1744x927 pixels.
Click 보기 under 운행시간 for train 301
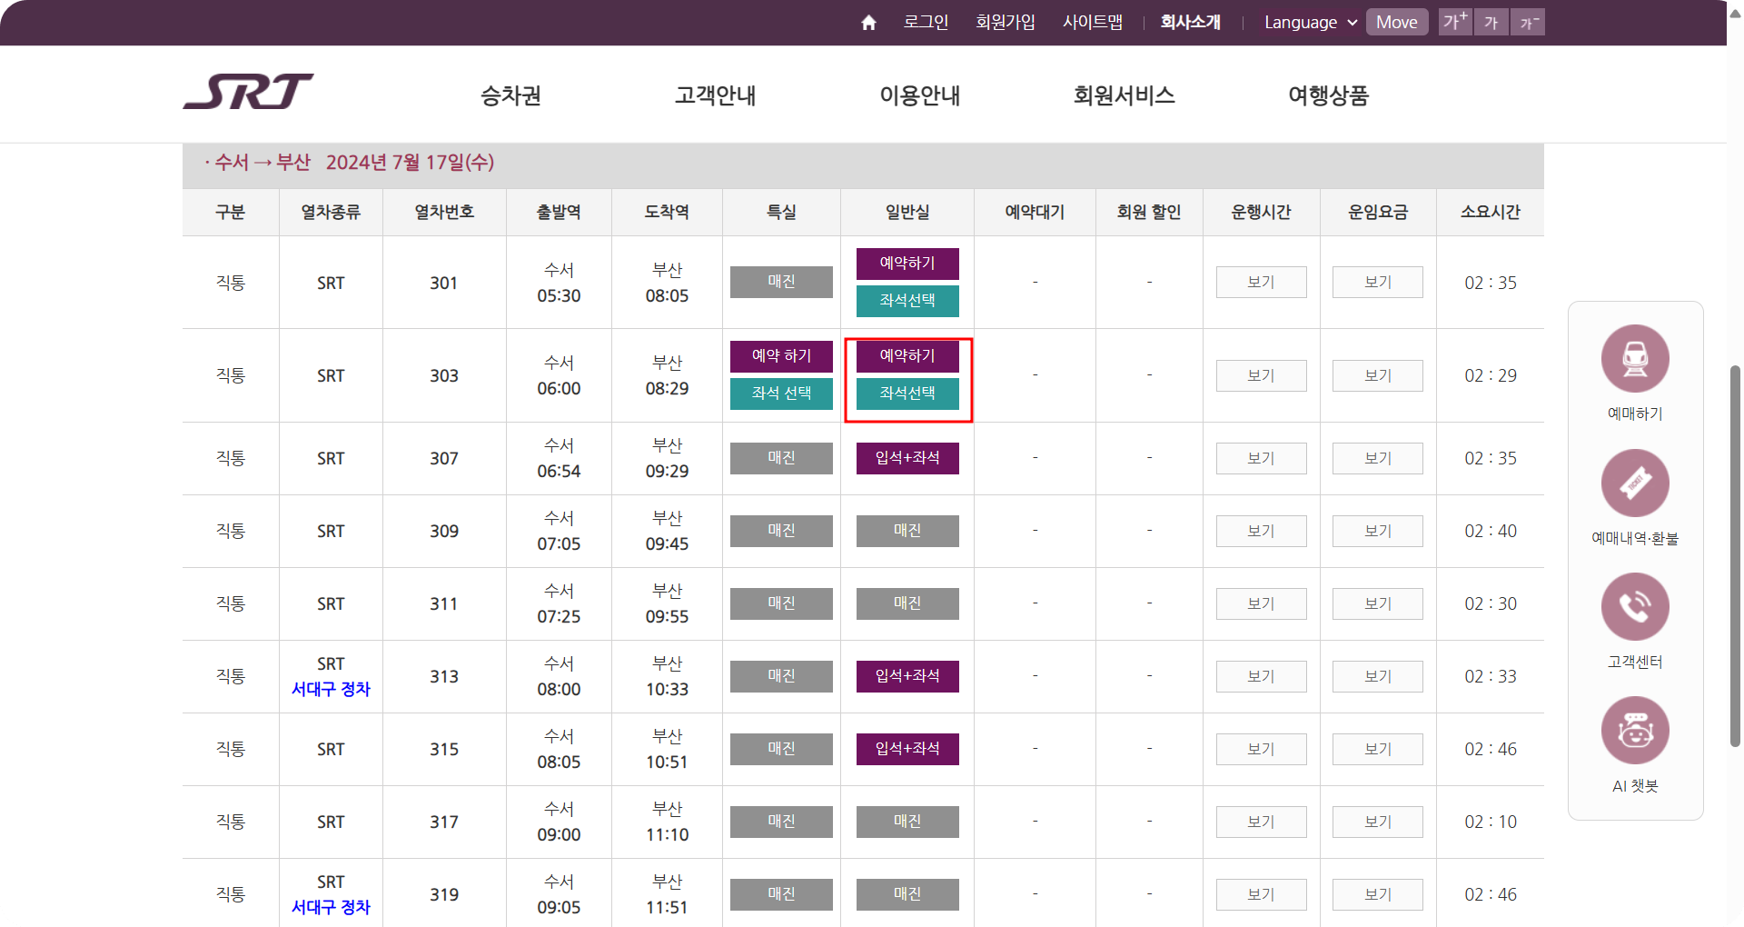pos(1261,282)
